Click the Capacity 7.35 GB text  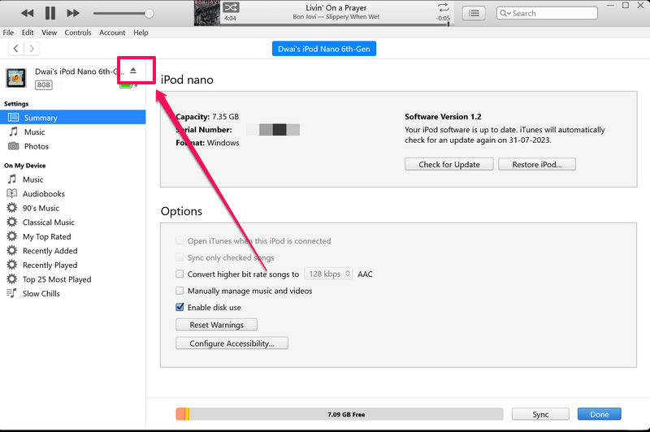point(207,117)
